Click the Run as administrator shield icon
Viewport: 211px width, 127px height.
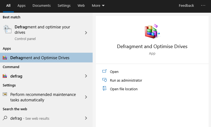(105, 80)
